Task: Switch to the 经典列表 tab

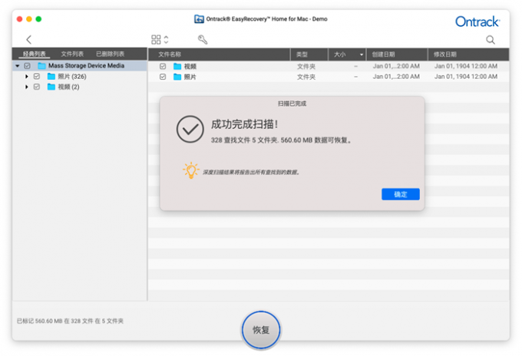Action: 35,54
